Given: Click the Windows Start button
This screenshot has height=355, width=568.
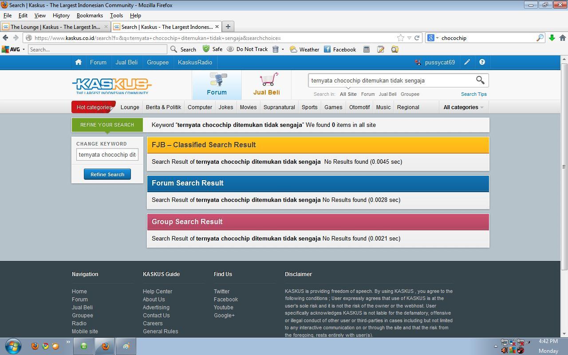Looking at the screenshot, I should (13, 346).
